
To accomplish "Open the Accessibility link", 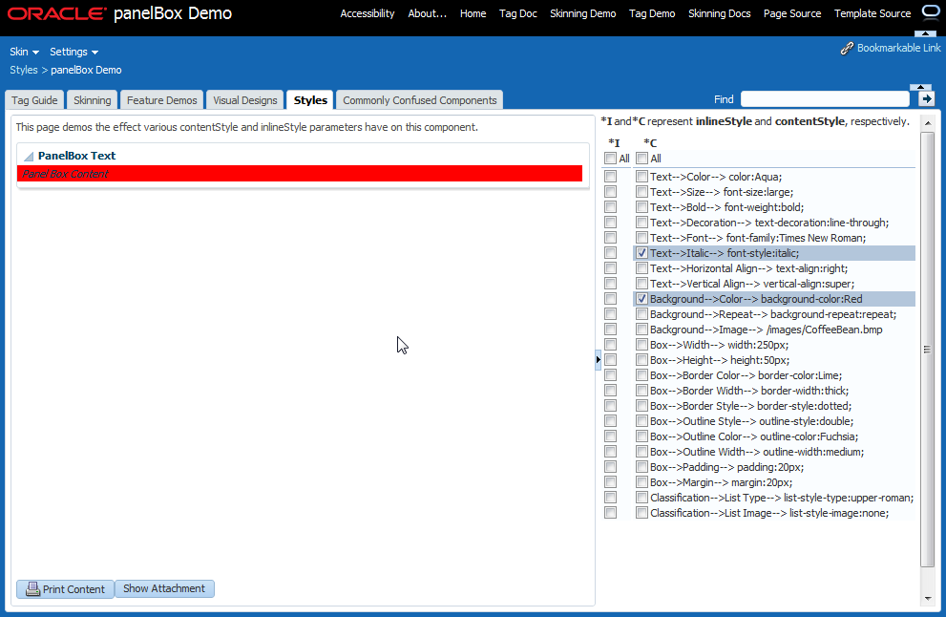I will (x=368, y=13).
